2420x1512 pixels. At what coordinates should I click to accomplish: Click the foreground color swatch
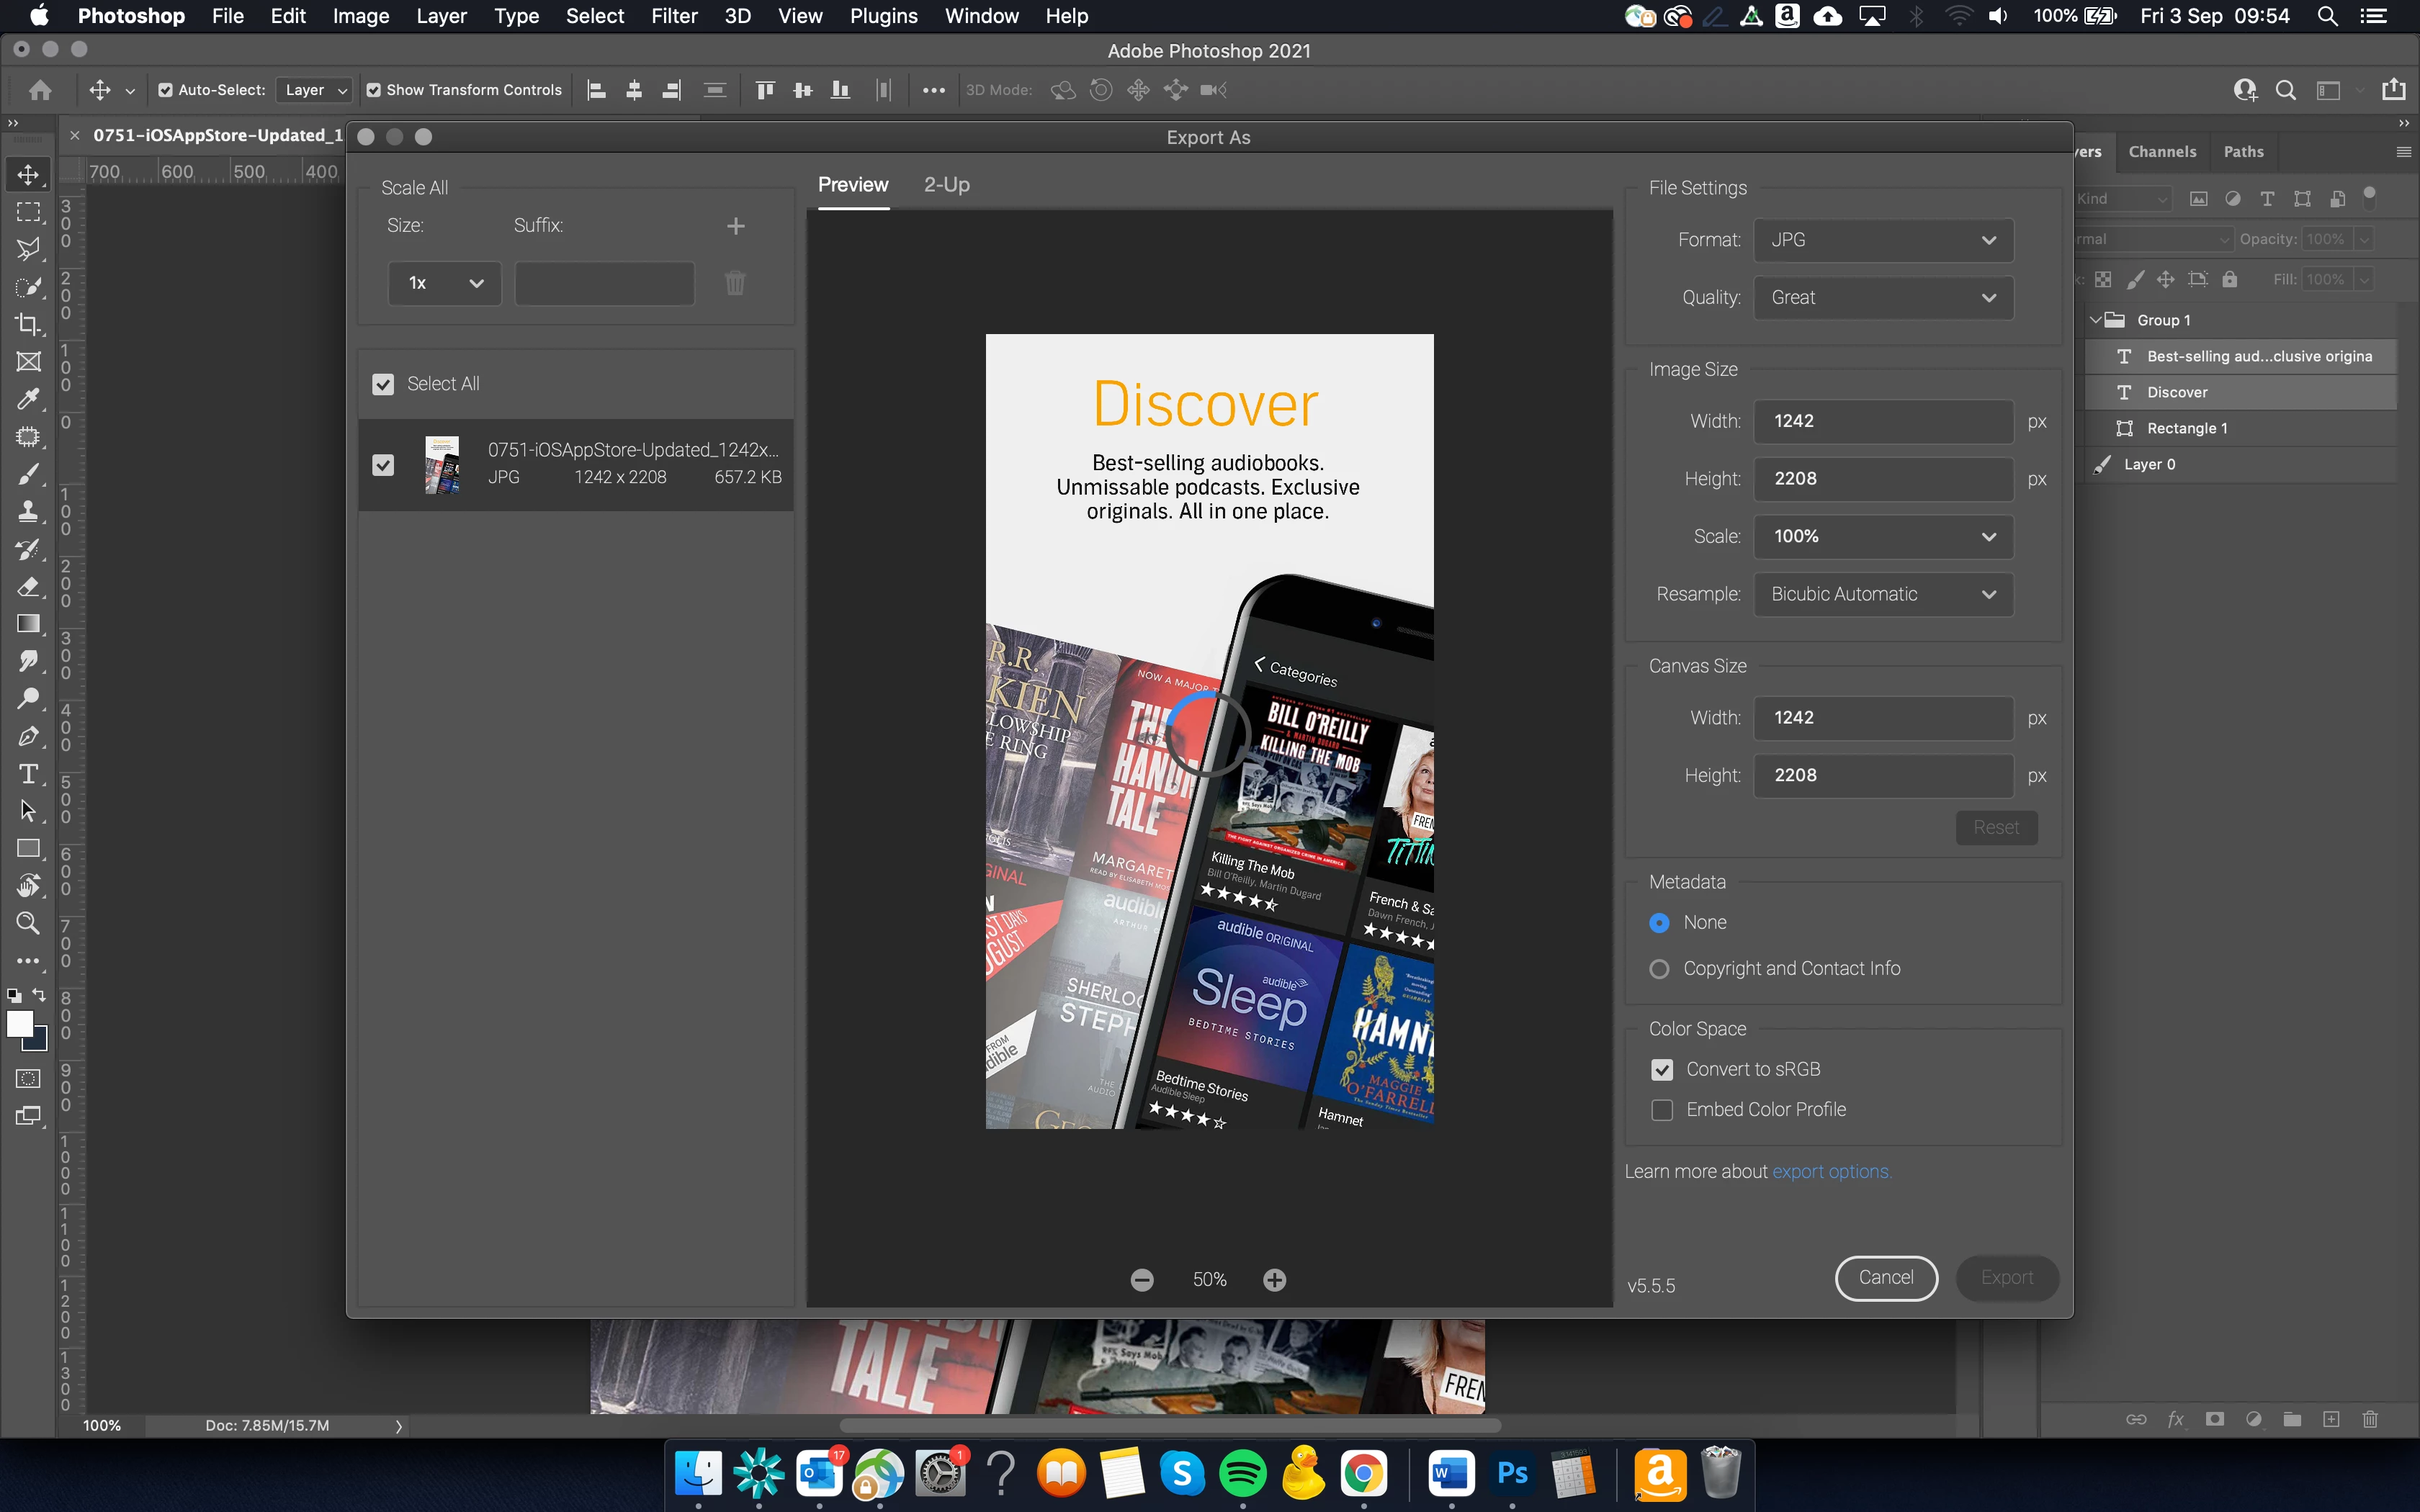[x=19, y=1024]
